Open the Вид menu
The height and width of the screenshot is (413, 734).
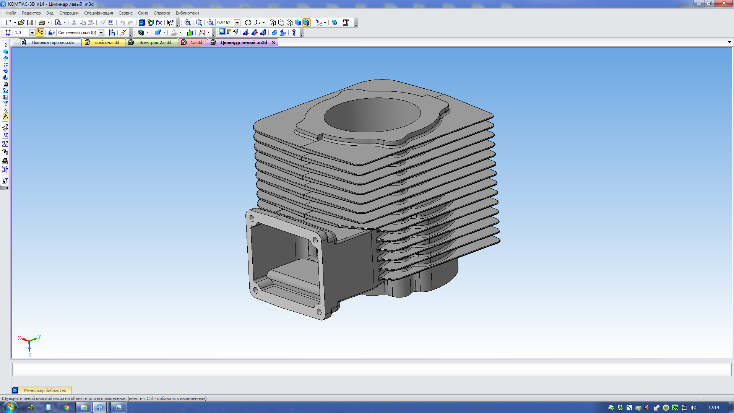pos(50,13)
